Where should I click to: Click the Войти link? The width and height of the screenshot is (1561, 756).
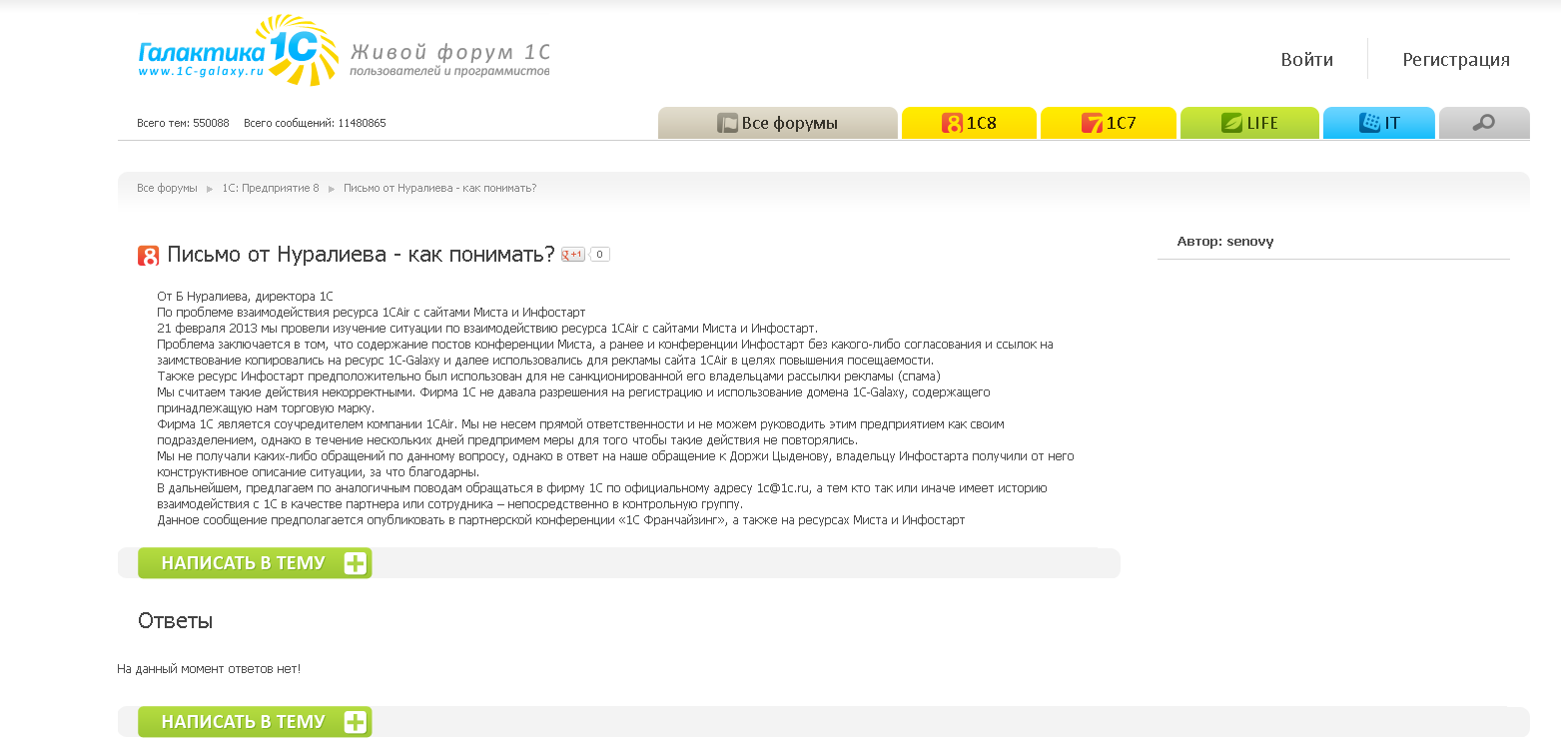(x=1306, y=59)
